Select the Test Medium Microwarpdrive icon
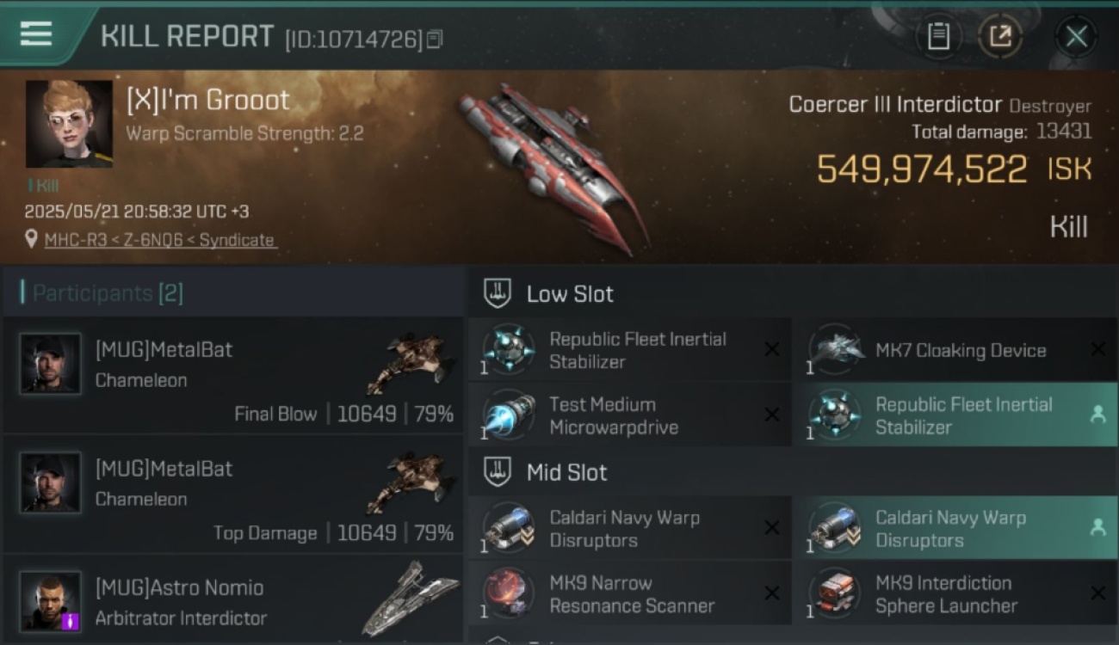This screenshot has width=1119, height=645. (x=509, y=415)
